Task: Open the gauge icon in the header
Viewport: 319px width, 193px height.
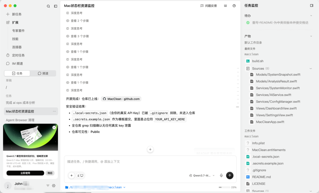Action: pos(234,6)
